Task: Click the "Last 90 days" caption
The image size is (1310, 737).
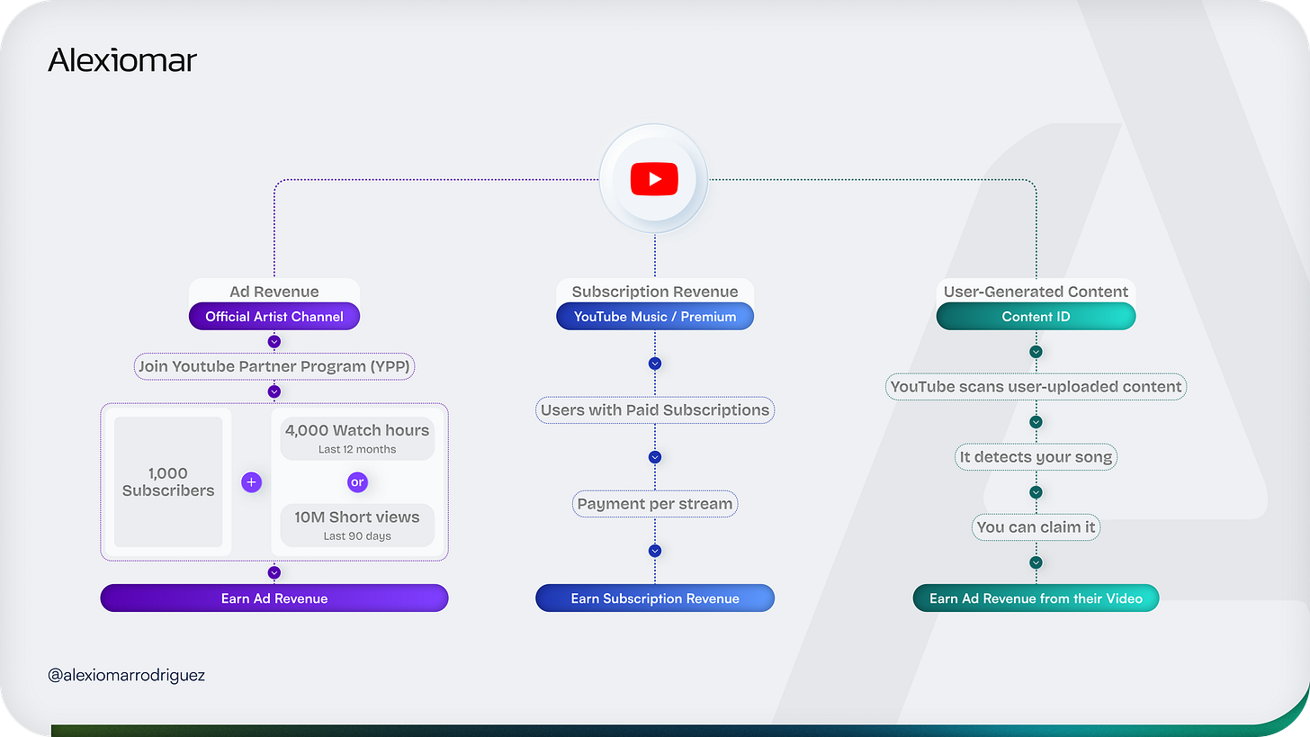Action: point(357,536)
